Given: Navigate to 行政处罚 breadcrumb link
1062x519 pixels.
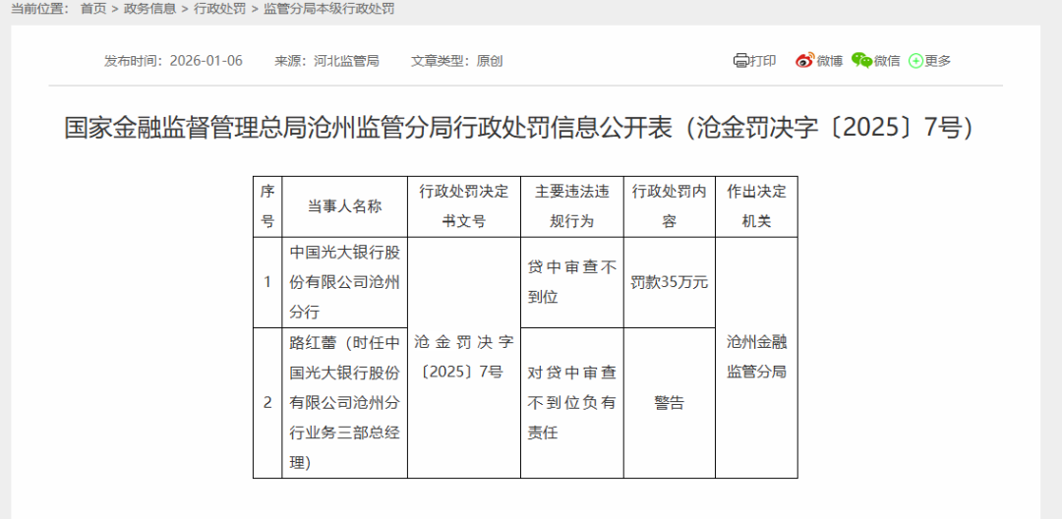Looking at the screenshot, I should point(219,9).
